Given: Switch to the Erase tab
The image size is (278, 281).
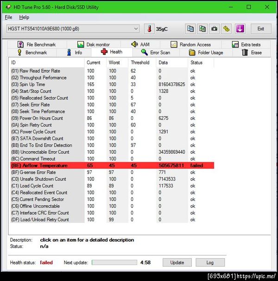Looking at the screenshot, I should click(252, 52).
